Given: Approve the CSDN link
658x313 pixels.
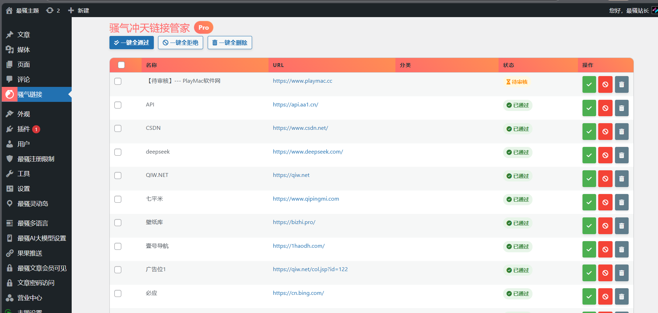Looking at the screenshot, I should (589, 132).
